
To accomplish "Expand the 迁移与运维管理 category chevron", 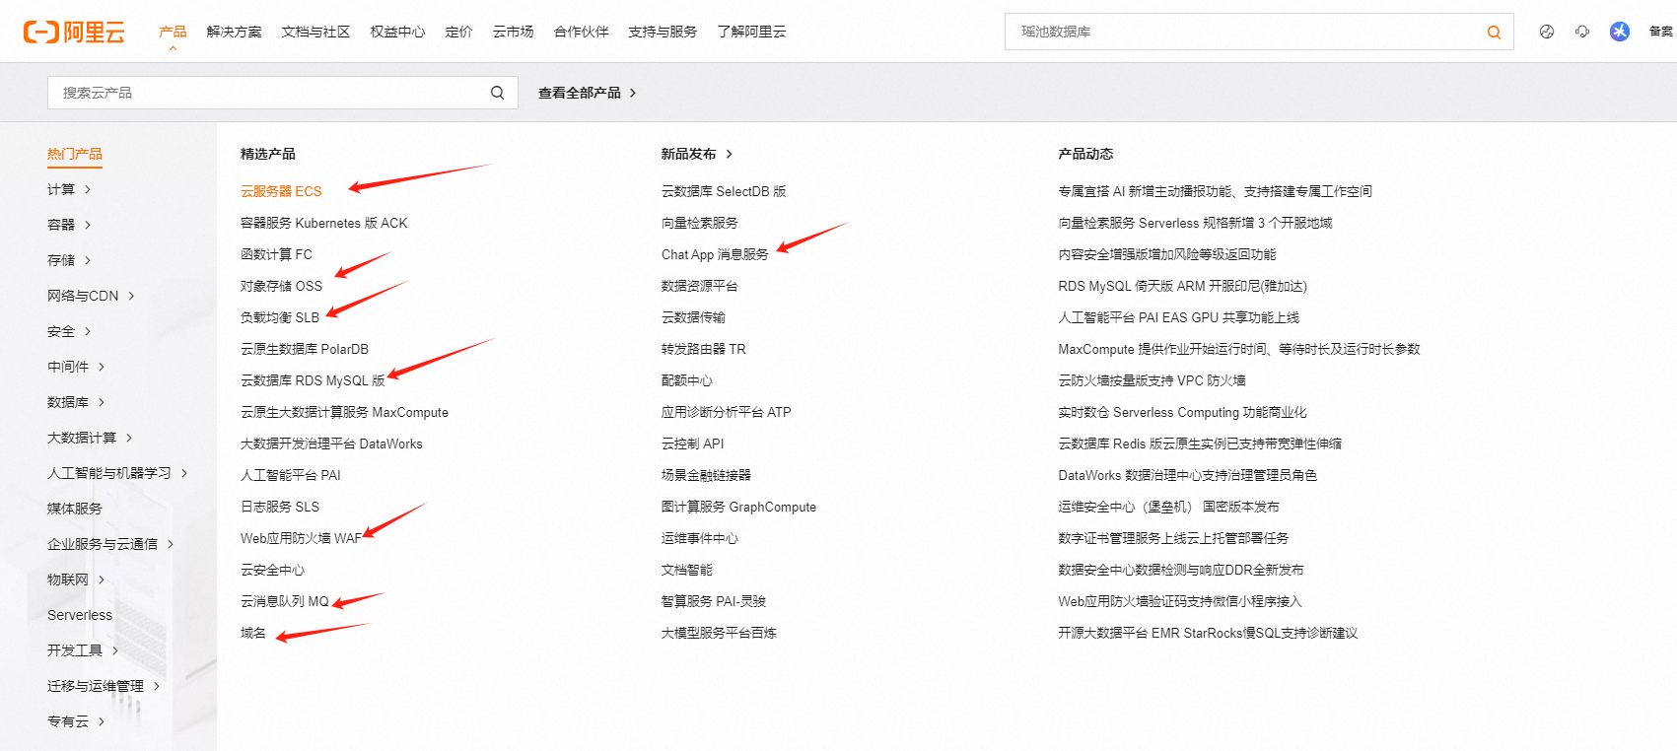I will tap(157, 686).
